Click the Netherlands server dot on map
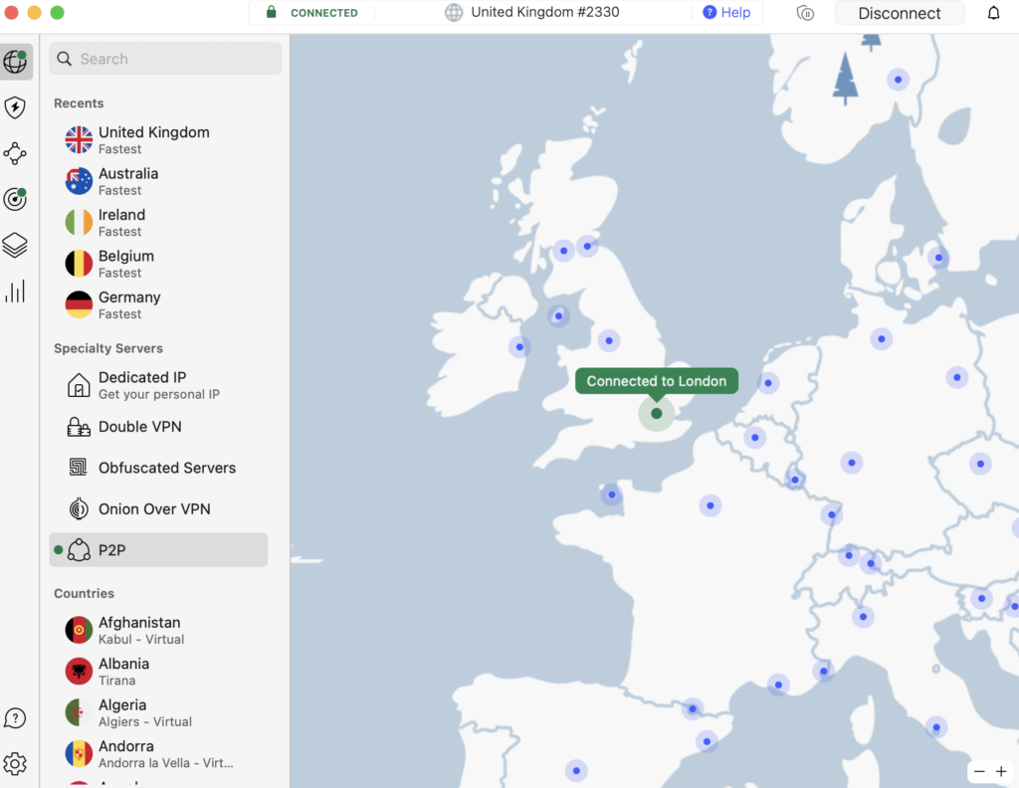The image size is (1019, 788). click(x=768, y=383)
